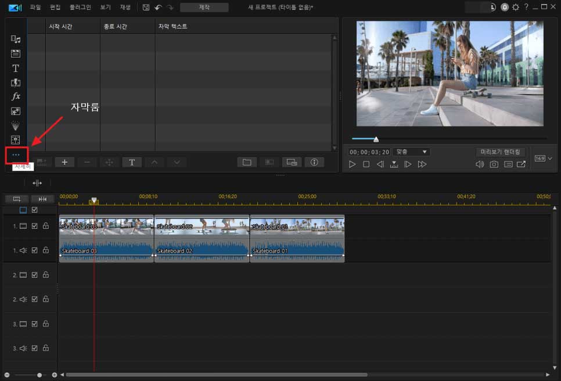
Task: Open the clapperboard room icon in the sidebar
Action: (x=15, y=53)
